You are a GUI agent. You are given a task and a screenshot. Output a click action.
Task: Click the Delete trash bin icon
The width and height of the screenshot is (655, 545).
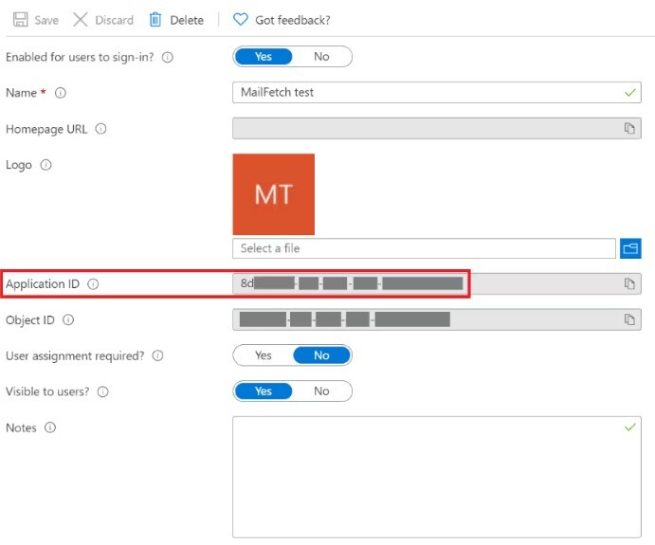[155, 20]
